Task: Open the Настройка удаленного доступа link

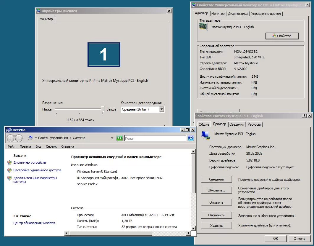Action: (37, 170)
